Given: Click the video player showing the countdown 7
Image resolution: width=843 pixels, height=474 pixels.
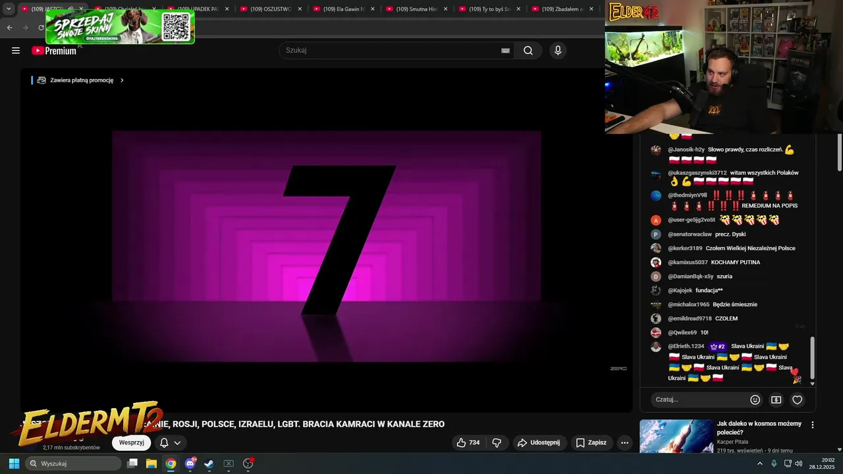Looking at the screenshot, I should tap(326, 240).
